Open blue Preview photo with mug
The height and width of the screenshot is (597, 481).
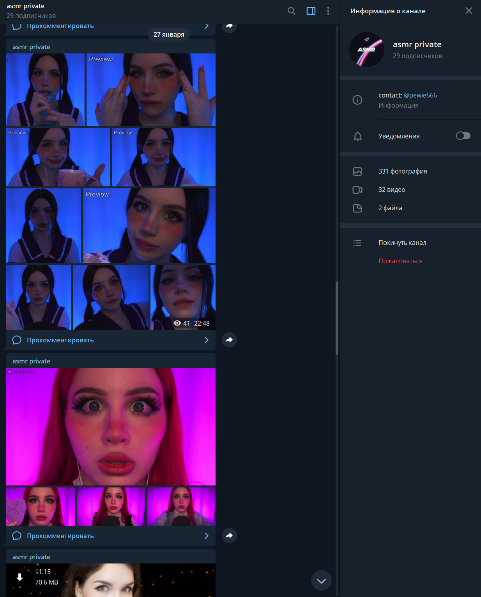point(58,157)
